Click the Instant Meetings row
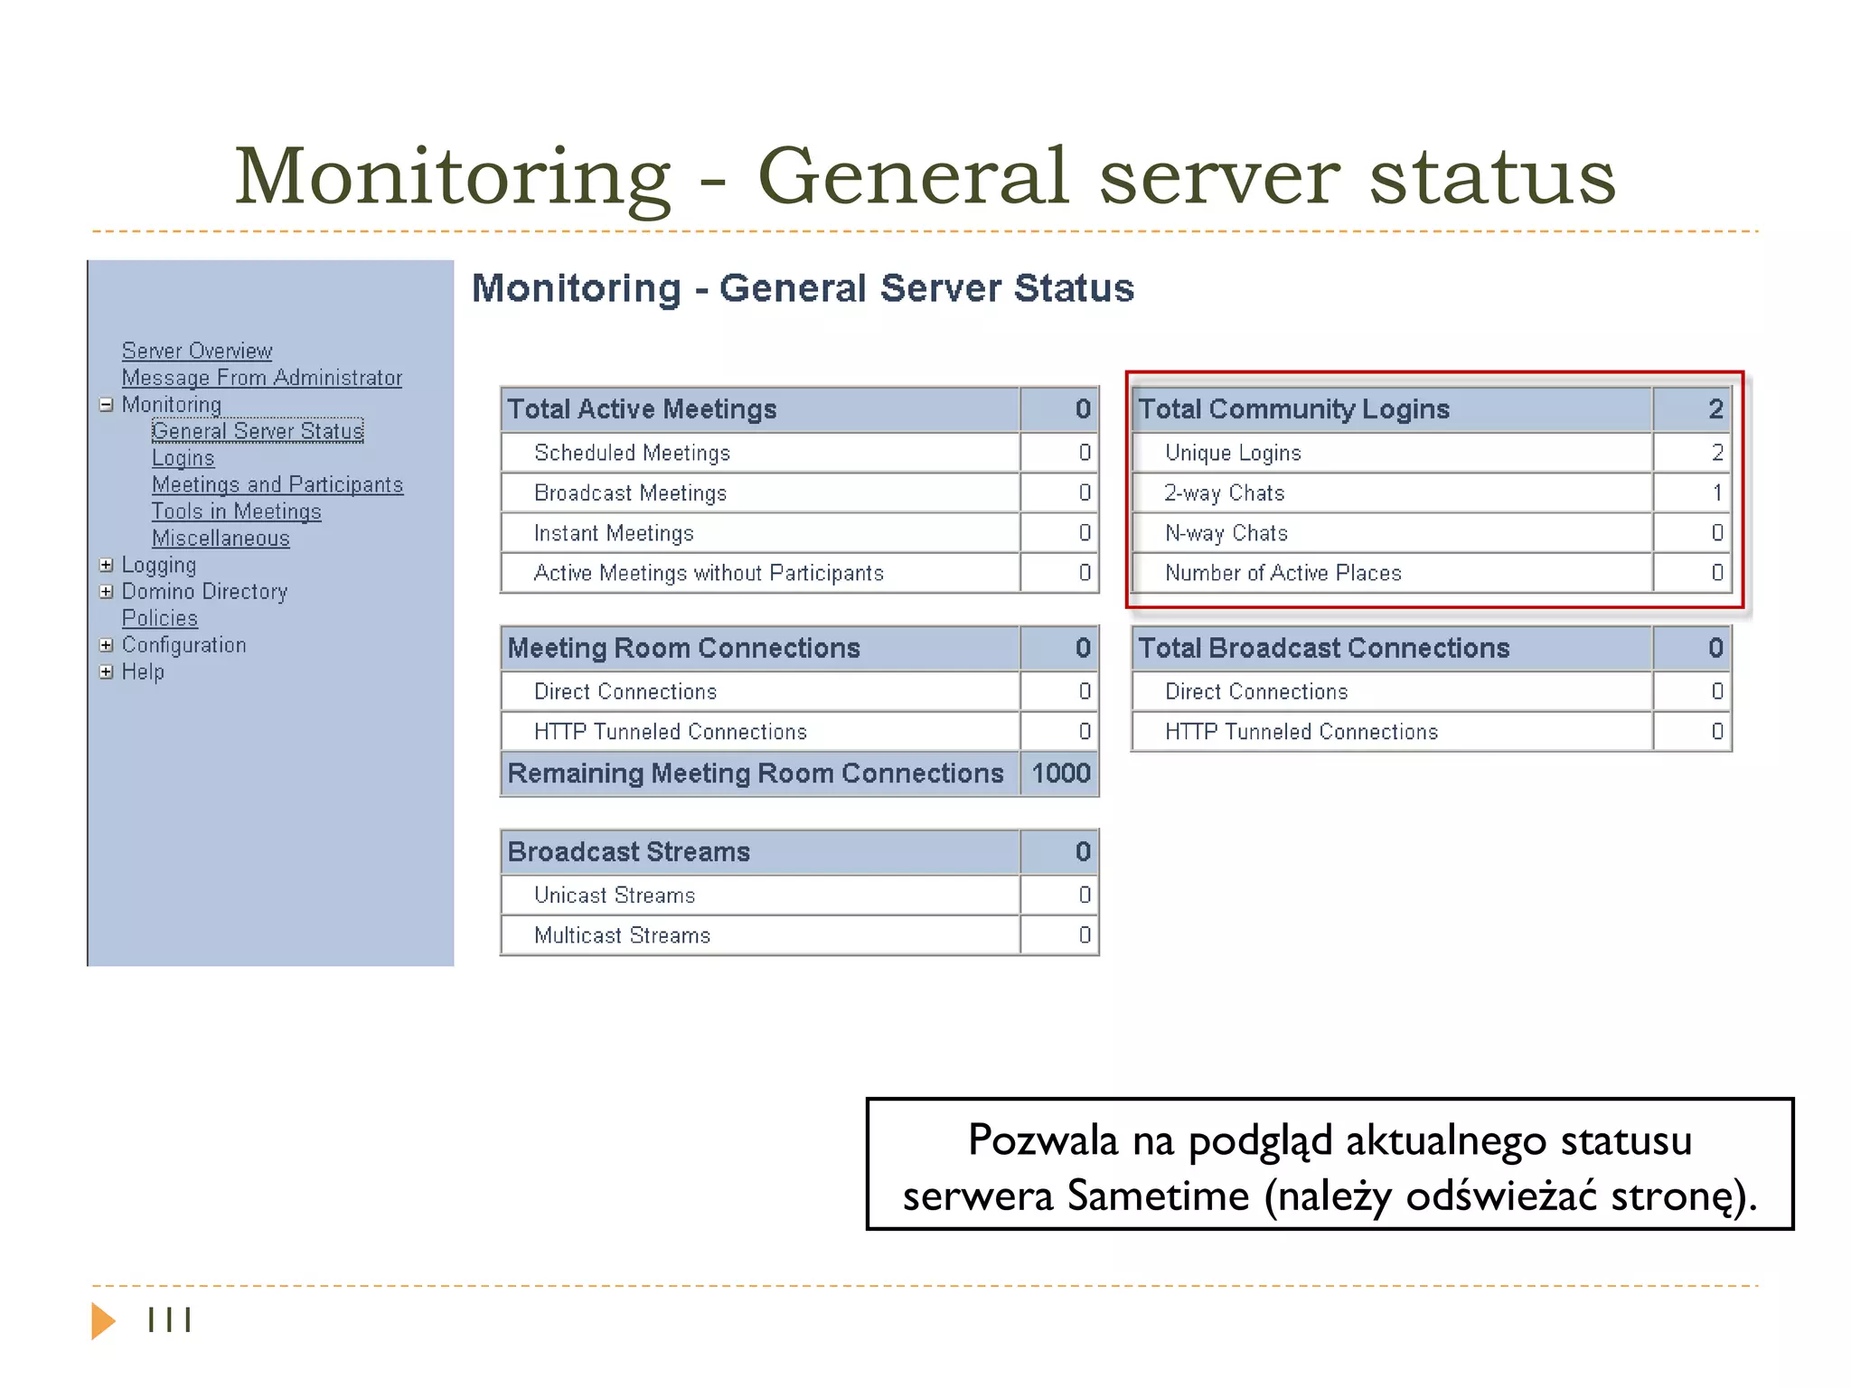The height and width of the screenshot is (1388, 1851). pos(800,533)
